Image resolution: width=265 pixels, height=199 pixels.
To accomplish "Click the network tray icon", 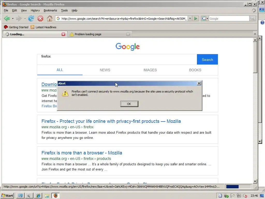I will (x=239, y=196).
